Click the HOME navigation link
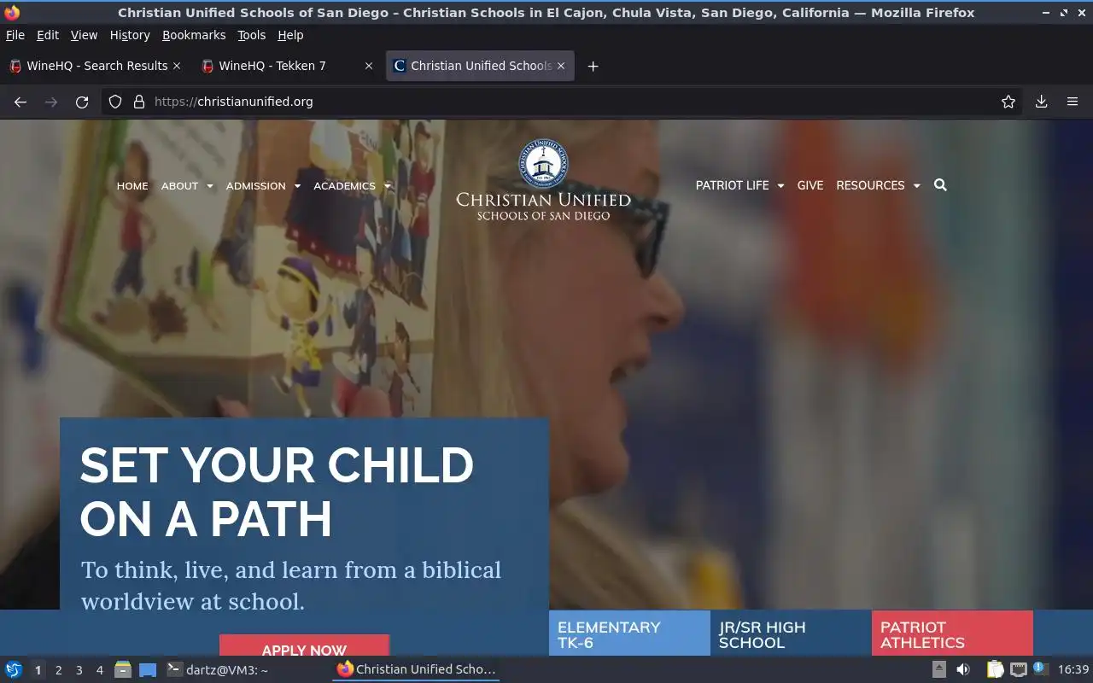This screenshot has height=683, width=1093. pos(132,186)
